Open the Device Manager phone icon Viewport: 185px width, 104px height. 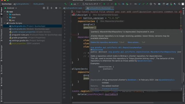click(171, 4)
